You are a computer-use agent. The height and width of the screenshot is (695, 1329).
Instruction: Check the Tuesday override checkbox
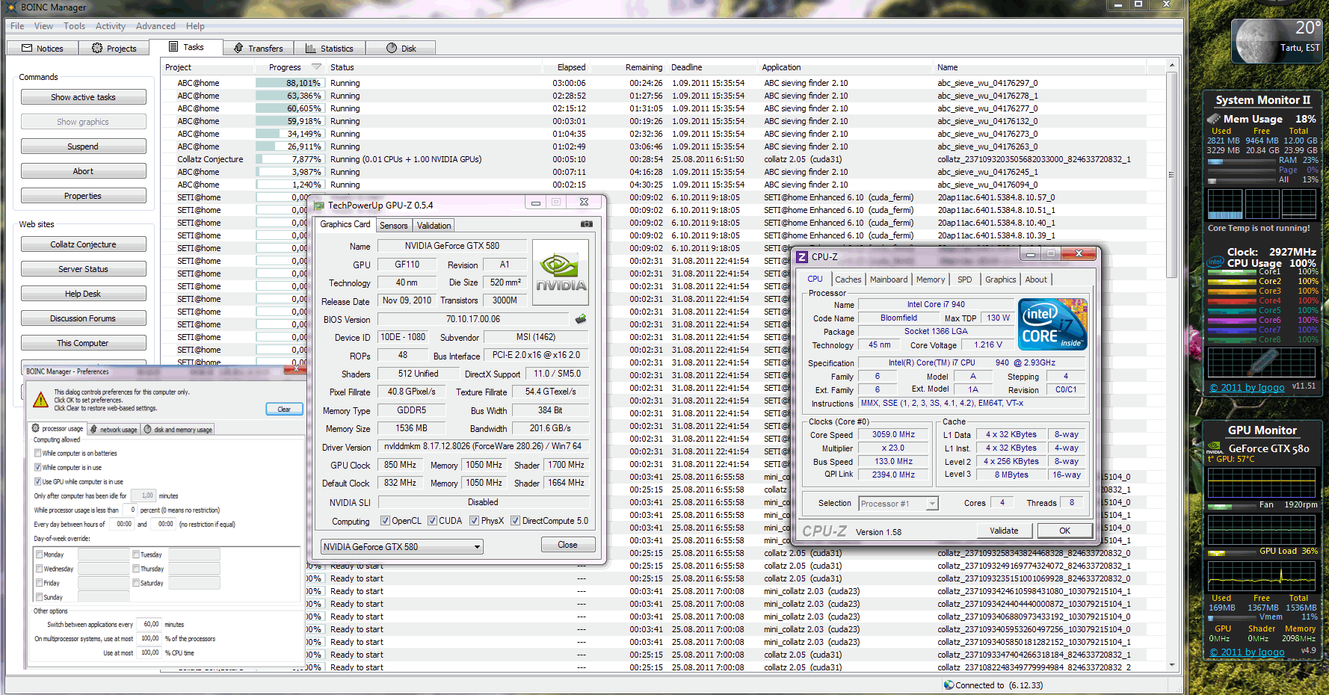(136, 555)
